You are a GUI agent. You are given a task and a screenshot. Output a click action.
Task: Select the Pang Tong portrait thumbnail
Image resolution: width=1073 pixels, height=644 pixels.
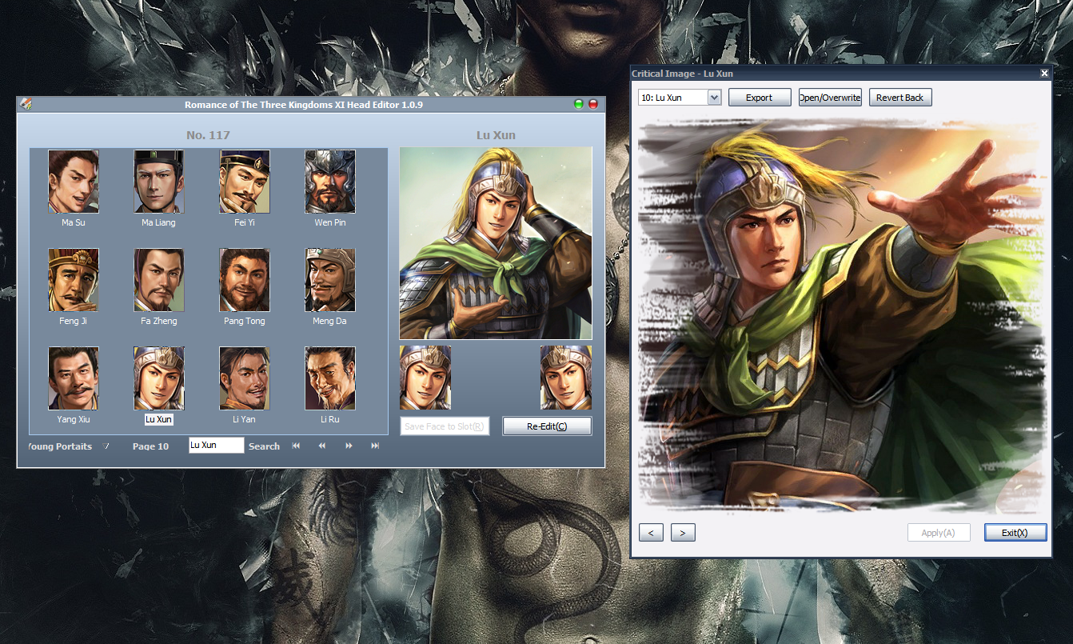245,280
